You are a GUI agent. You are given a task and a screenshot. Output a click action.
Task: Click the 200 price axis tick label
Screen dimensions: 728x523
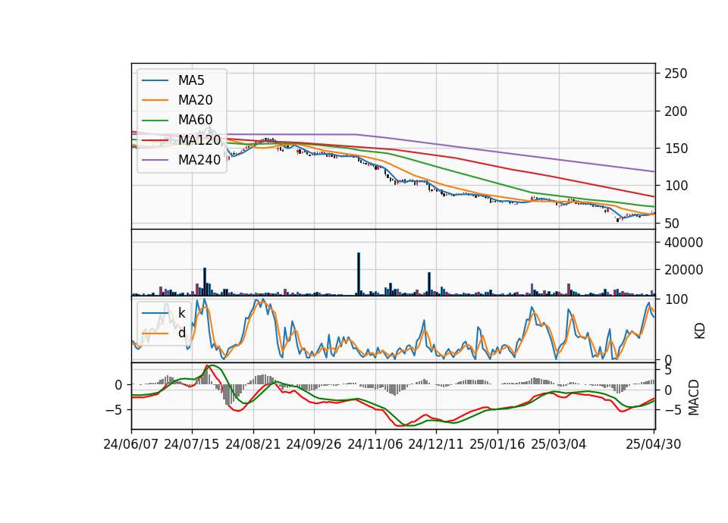coord(676,111)
